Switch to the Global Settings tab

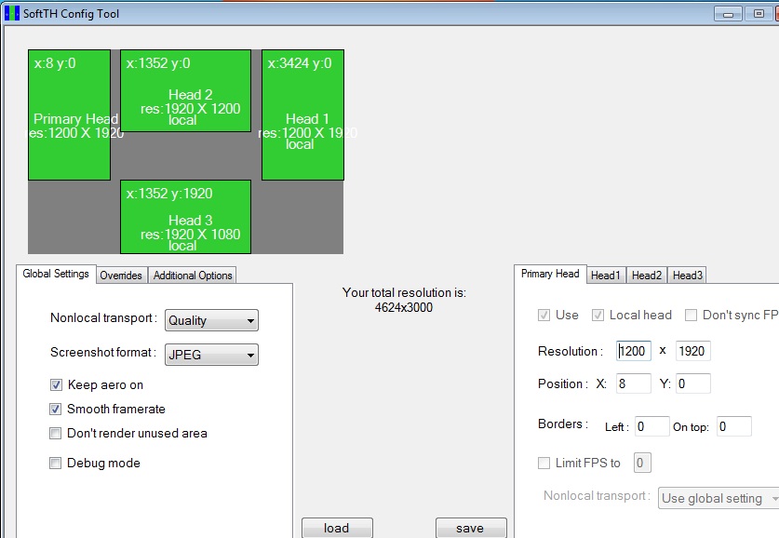pyautogui.click(x=56, y=274)
